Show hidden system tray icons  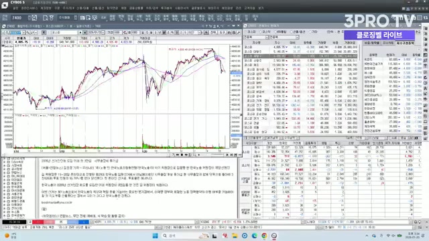[367, 236]
